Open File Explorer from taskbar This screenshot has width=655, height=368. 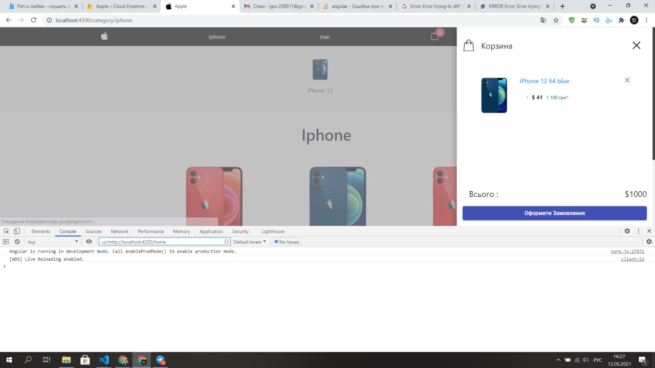66,360
